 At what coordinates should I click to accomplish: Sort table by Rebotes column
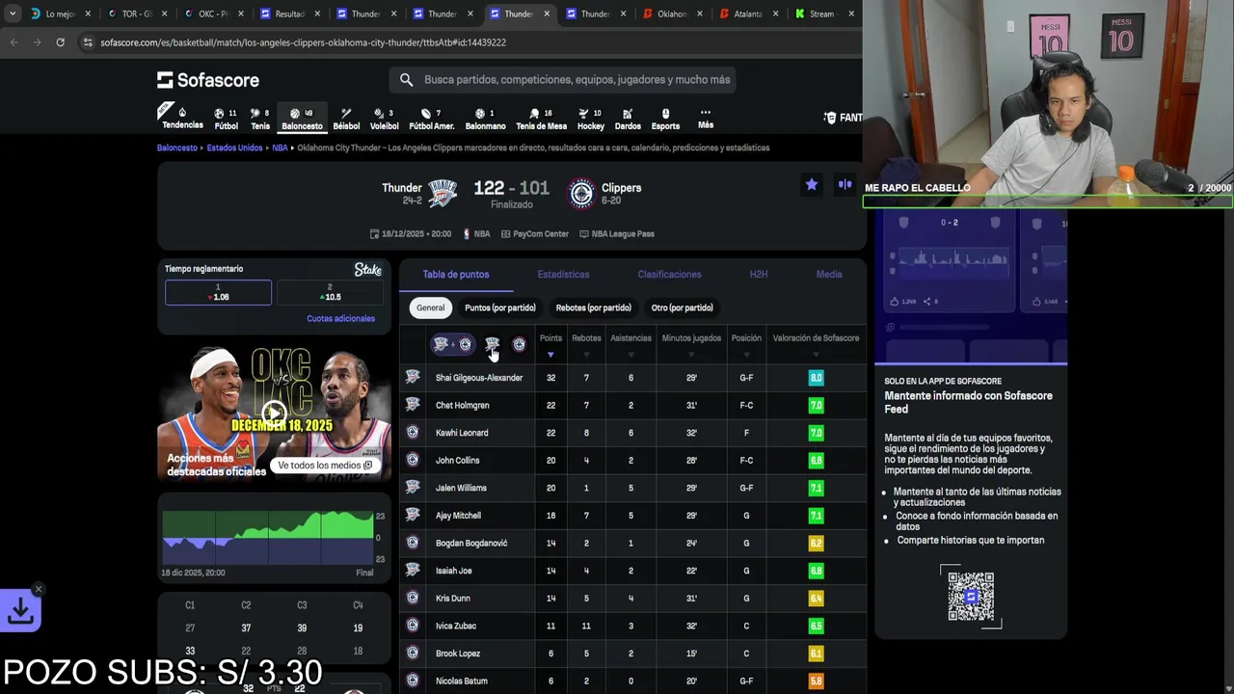pos(586,344)
